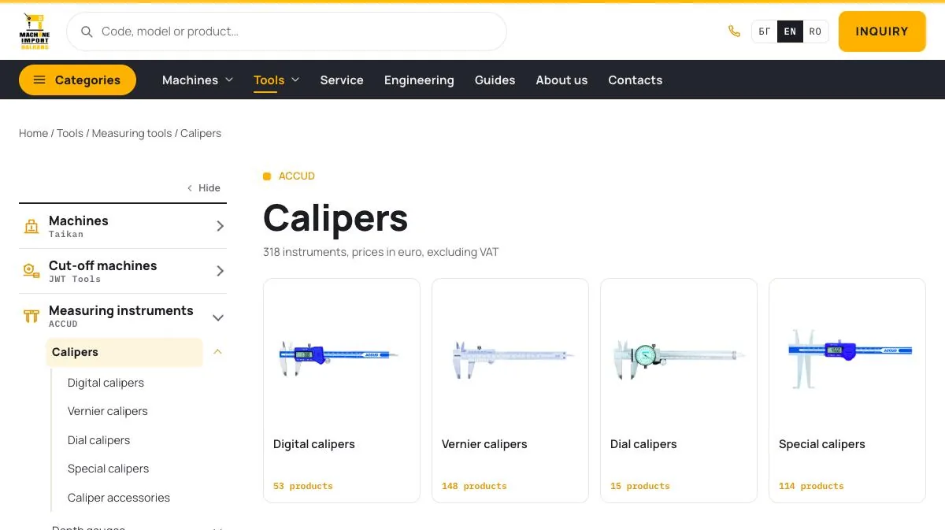Screen dimensions: 945x530
Task: Click the Measuring instruments caliper icon
Action: point(31,317)
